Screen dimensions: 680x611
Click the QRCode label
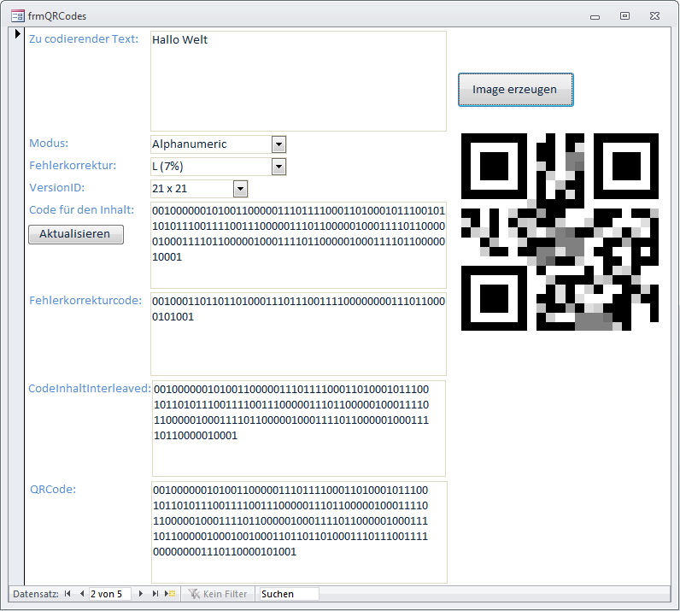click(x=53, y=490)
